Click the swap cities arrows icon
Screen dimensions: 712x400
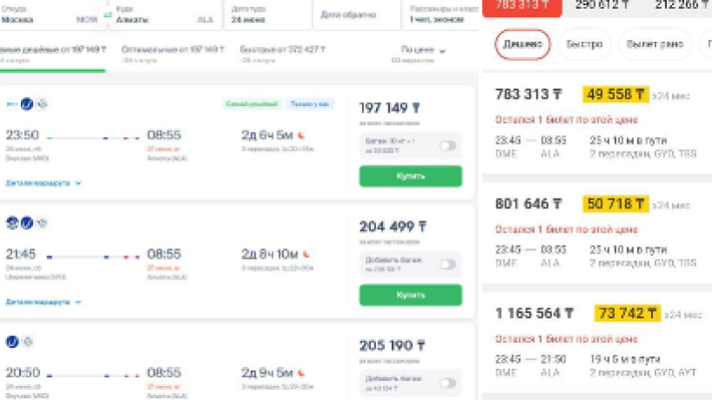click(109, 15)
